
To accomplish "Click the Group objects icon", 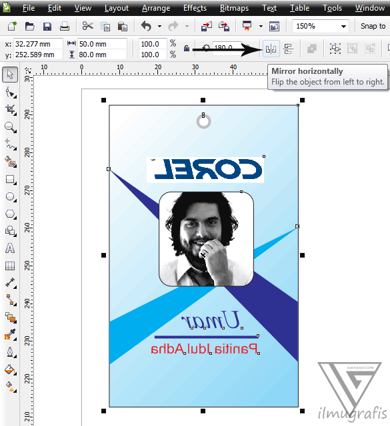I will point(335,49).
